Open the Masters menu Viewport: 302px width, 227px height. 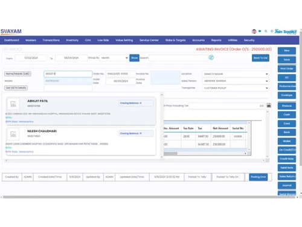31,40
